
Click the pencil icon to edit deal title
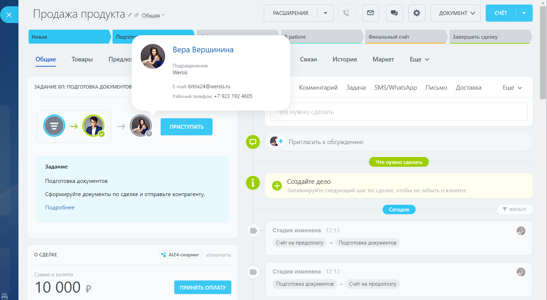(130, 15)
